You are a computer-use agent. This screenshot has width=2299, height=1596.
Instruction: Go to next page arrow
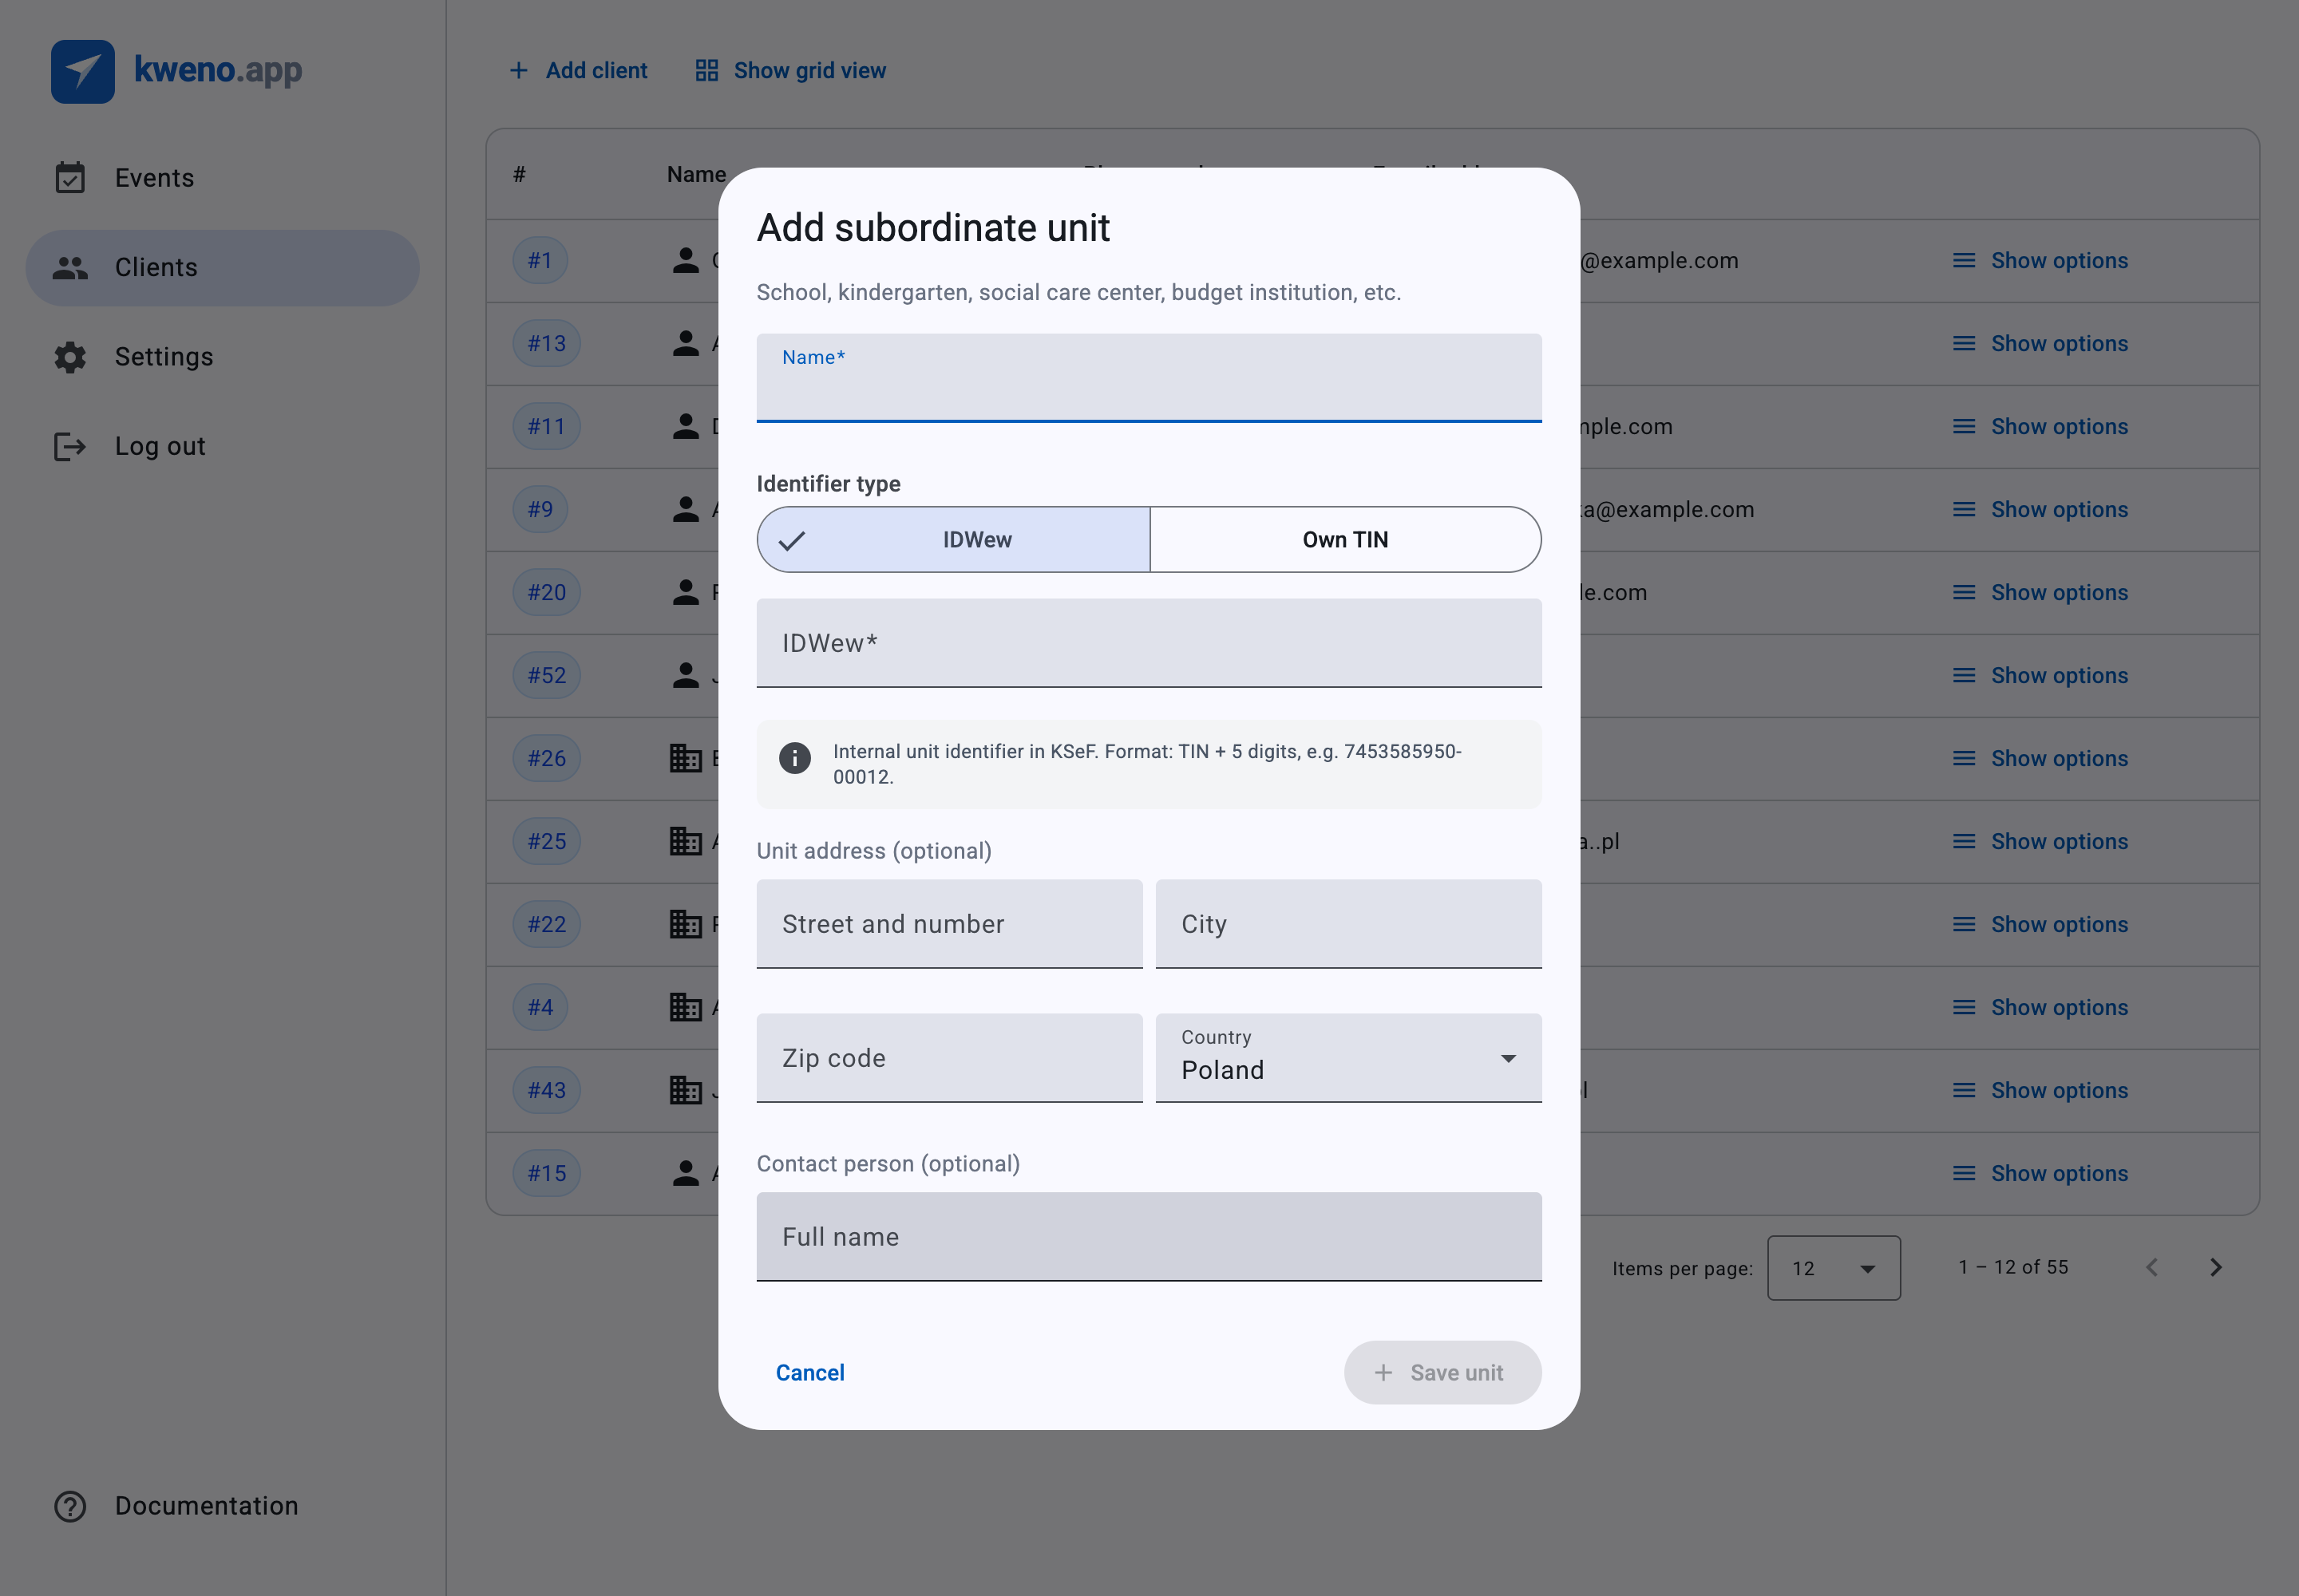pyautogui.click(x=2216, y=1267)
